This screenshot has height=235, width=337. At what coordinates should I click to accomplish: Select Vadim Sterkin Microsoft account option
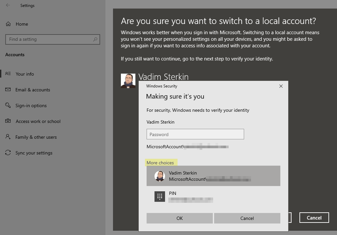pos(213,176)
